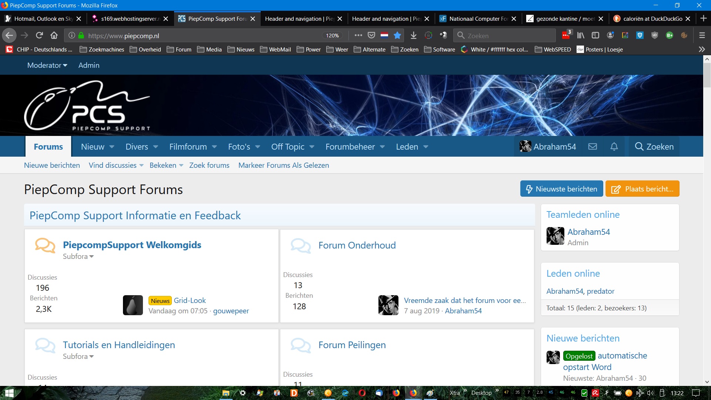Save page to Pocket icon

point(371,36)
